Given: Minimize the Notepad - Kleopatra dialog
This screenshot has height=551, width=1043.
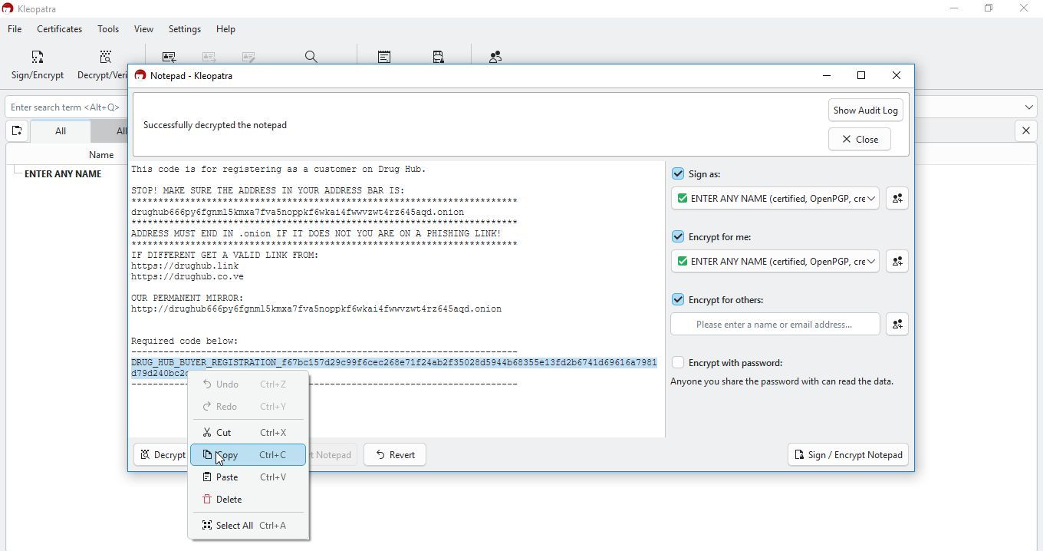Looking at the screenshot, I should pos(827,75).
